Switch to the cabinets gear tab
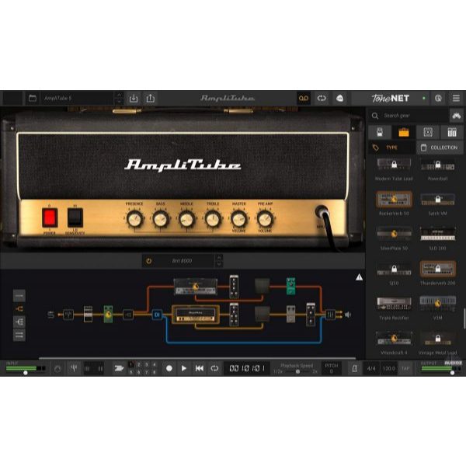This screenshot has width=466, height=466. tap(428, 132)
